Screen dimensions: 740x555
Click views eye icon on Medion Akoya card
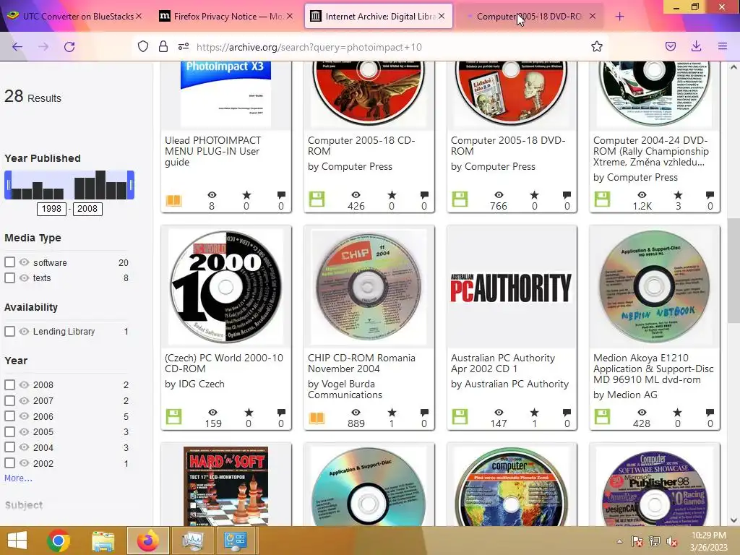tap(642, 413)
